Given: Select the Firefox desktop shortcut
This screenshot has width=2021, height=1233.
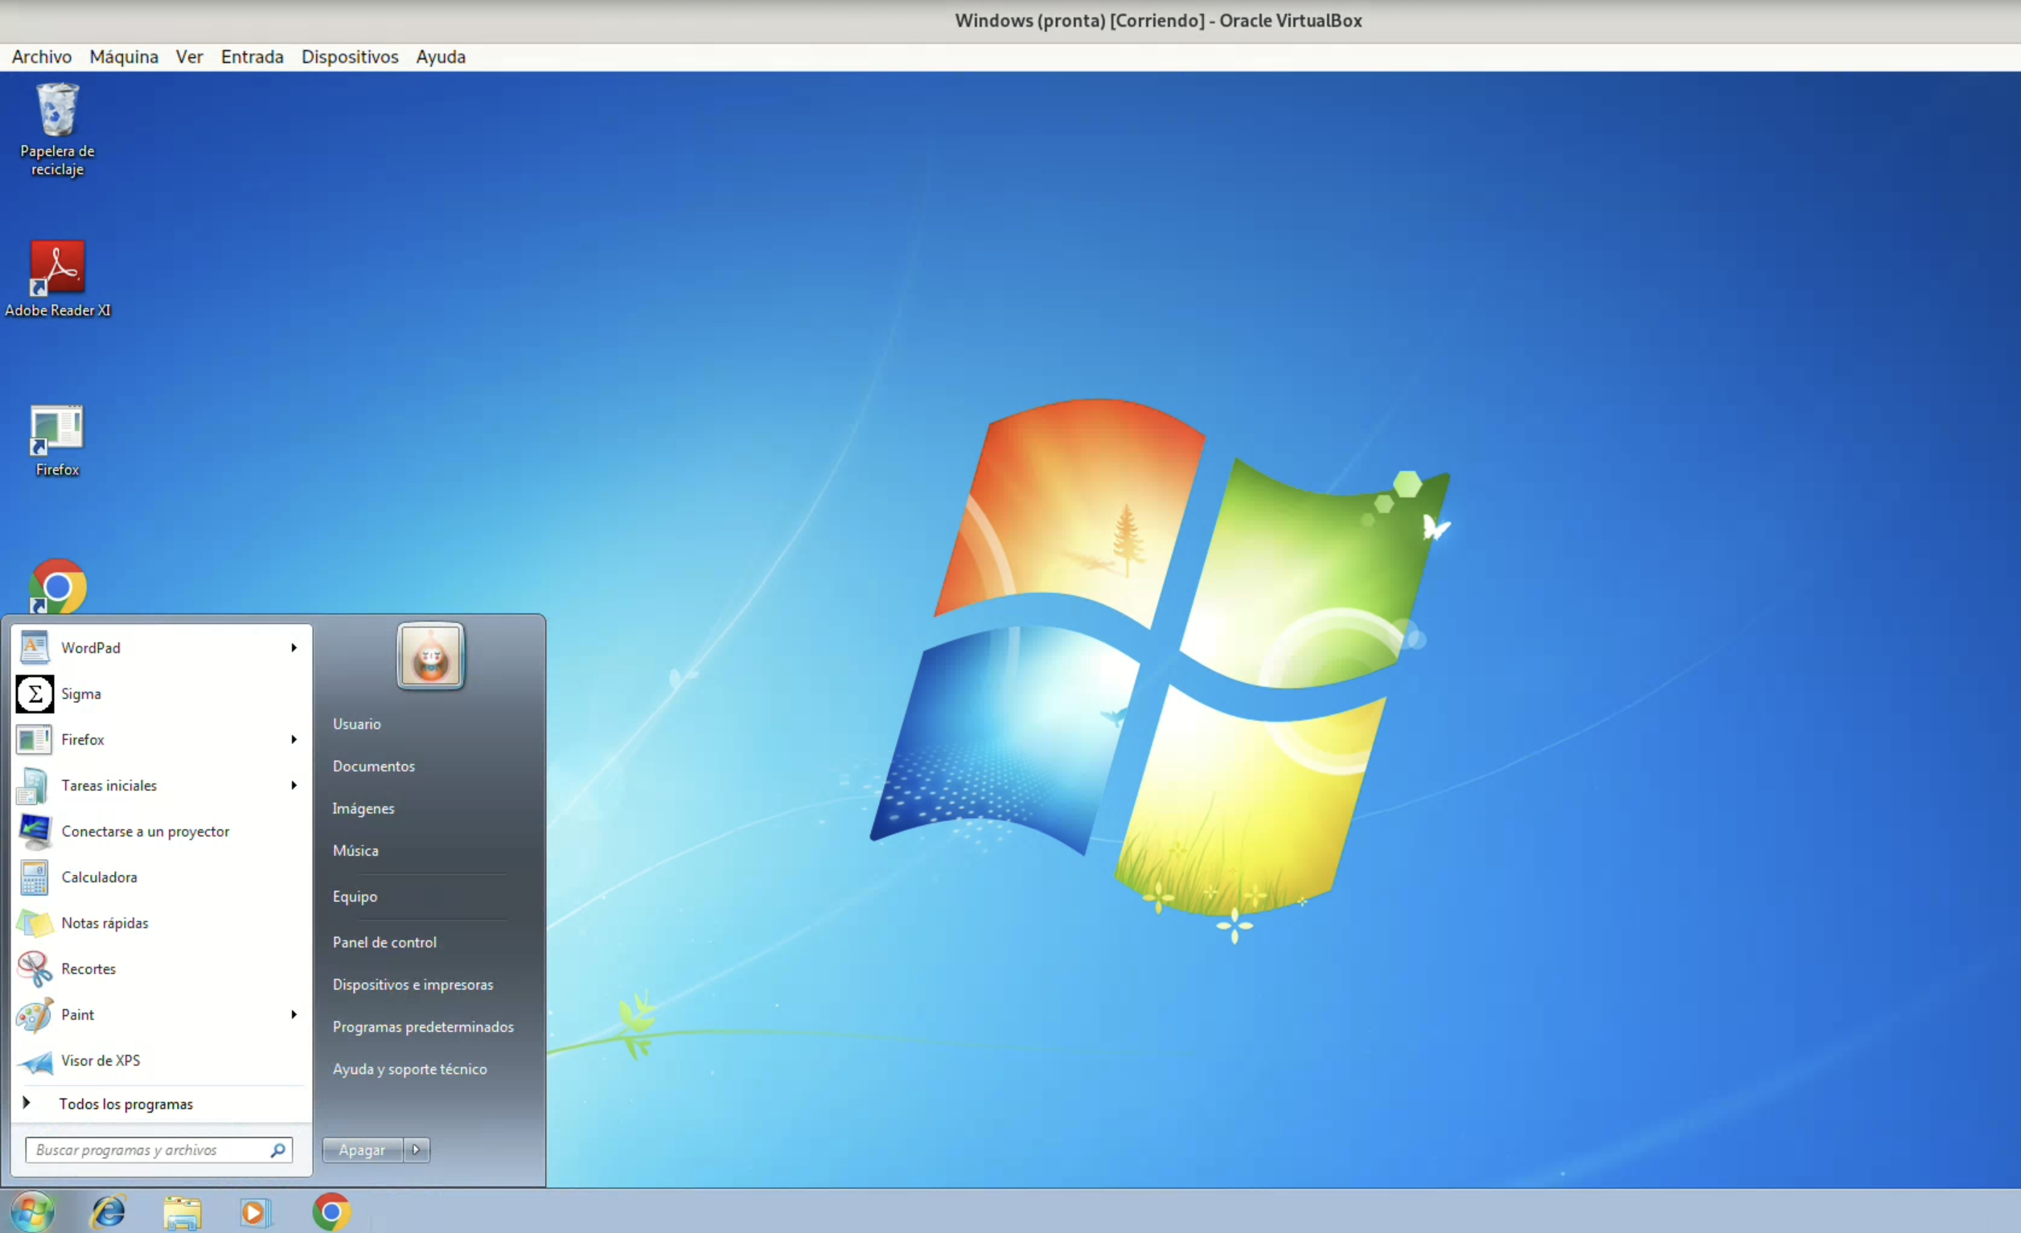Looking at the screenshot, I should (57, 441).
